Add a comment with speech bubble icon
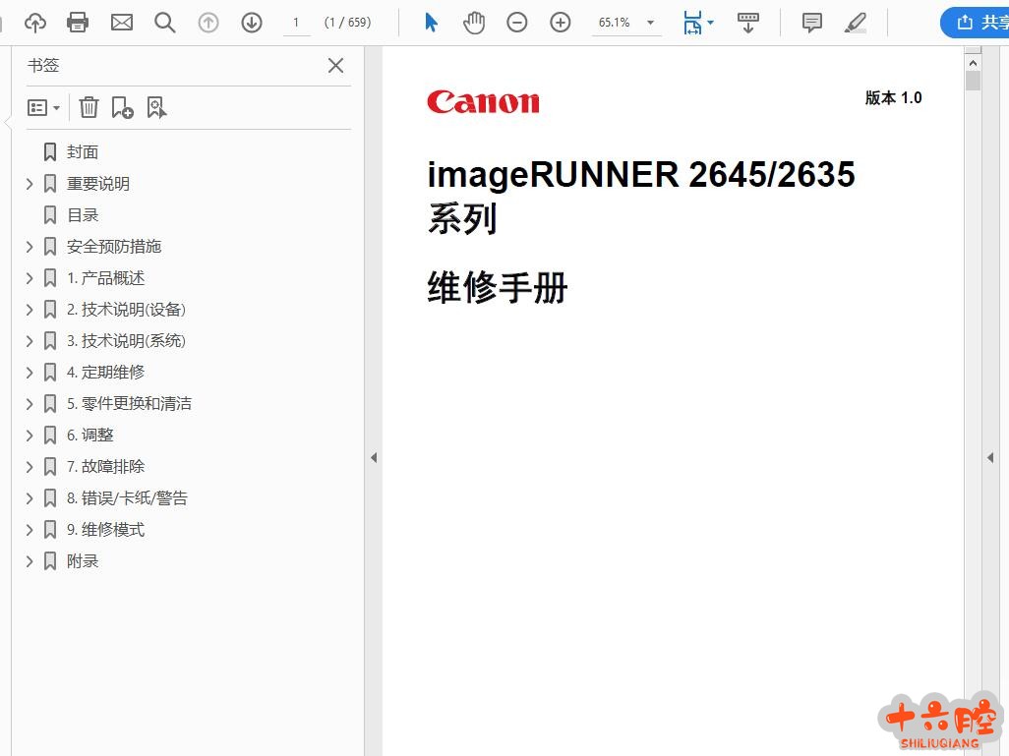Screen dimensions: 1009x756 (812, 22)
